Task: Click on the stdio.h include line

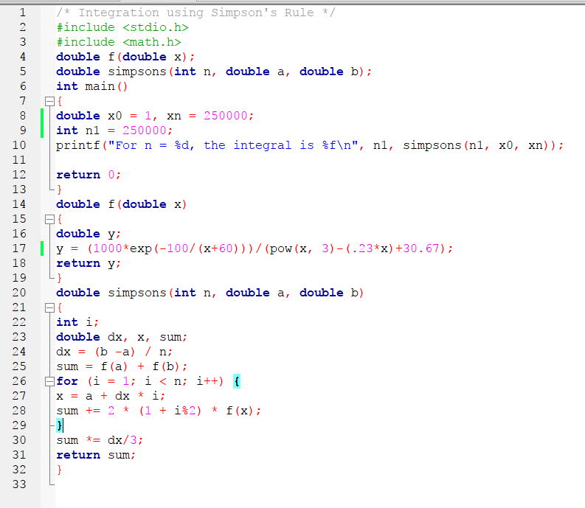Action: point(118,27)
